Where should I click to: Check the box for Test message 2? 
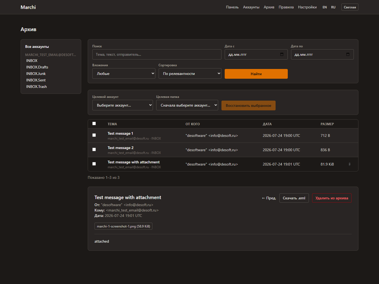click(x=94, y=150)
